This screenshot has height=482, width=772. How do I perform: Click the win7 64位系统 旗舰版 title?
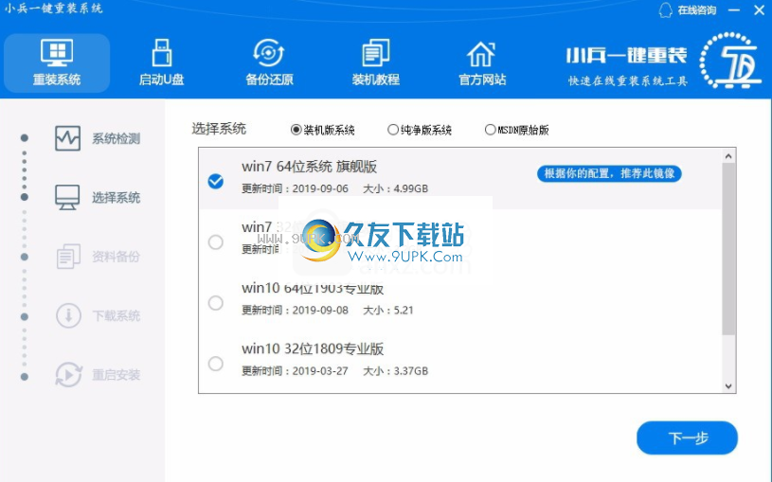309,167
